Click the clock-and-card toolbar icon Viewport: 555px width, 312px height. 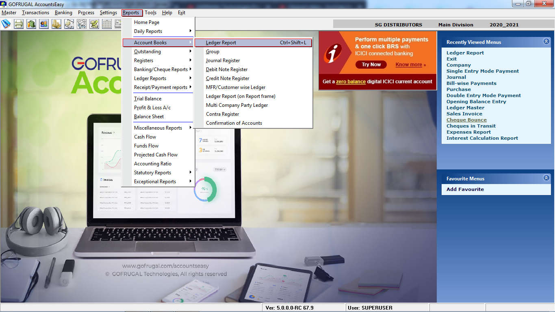click(x=69, y=24)
